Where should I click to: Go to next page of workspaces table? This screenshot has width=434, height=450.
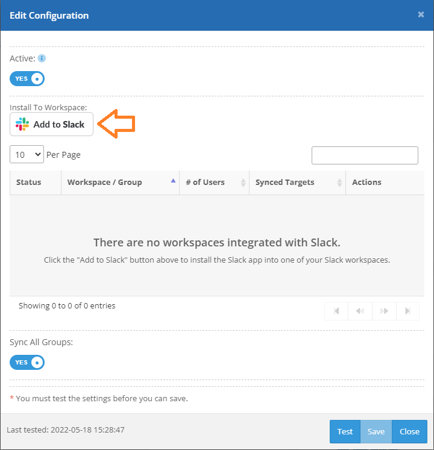(384, 311)
